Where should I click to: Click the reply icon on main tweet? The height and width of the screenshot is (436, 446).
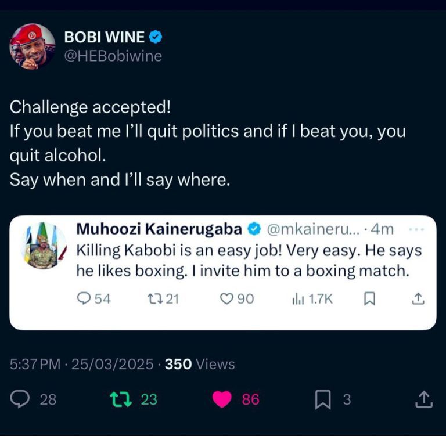21,399
